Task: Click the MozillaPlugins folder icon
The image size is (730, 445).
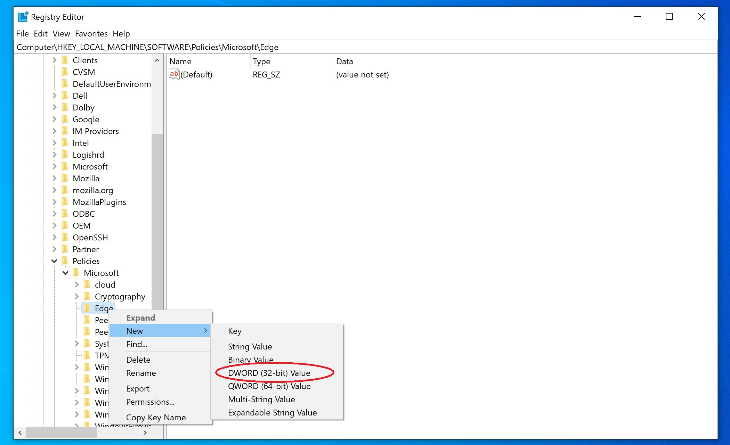Action: [x=65, y=202]
